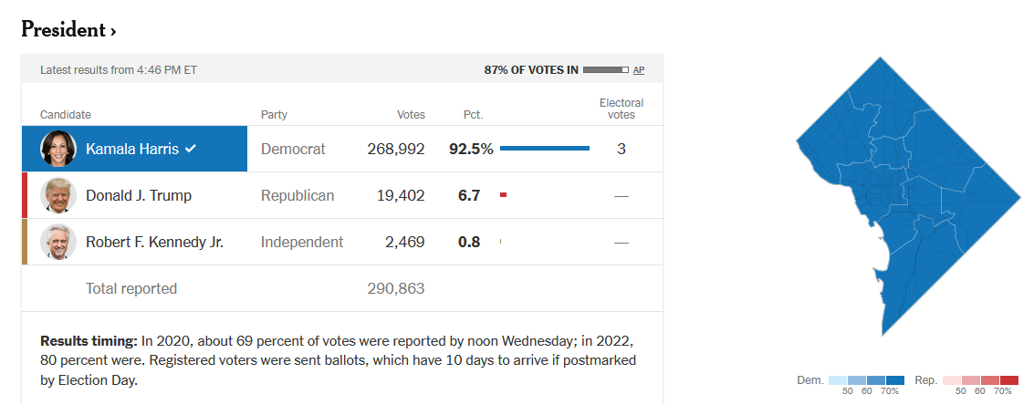The width and height of the screenshot is (1034, 405).
Task: Click the winner checkmark next to Harris
Action: tap(190, 149)
